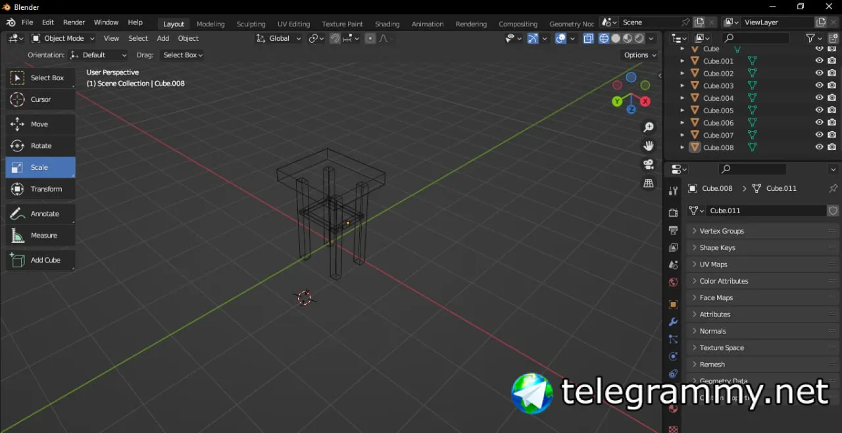
Task: Pick the Rotate tool
Action: [40, 146]
